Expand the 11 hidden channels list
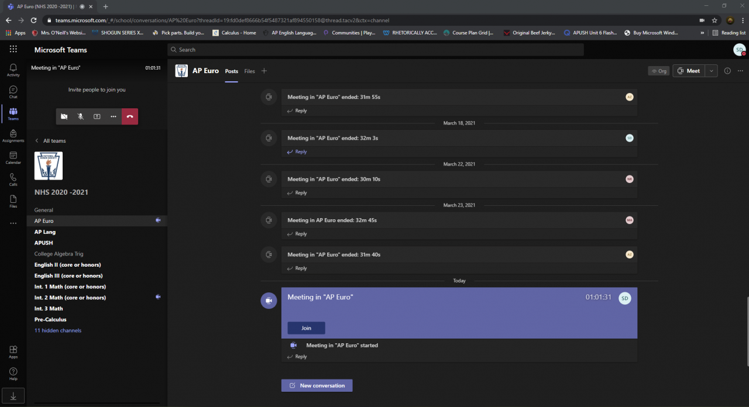 (x=58, y=330)
